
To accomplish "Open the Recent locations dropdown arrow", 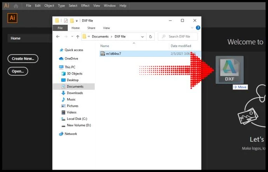I will 72,37.
